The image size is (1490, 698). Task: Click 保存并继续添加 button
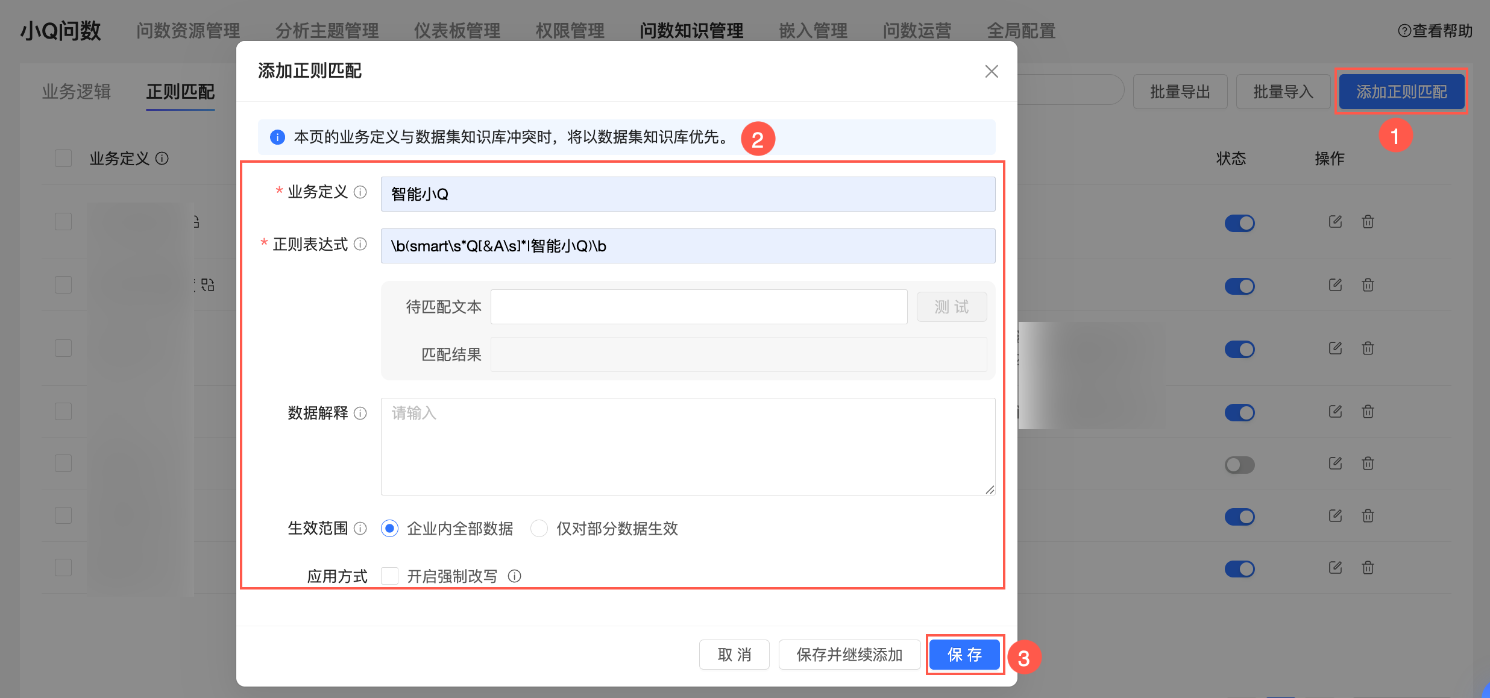(849, 655)
